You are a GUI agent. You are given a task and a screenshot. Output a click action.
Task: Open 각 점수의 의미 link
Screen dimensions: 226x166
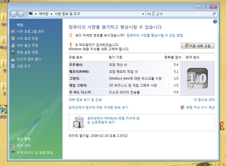point(204,100)
